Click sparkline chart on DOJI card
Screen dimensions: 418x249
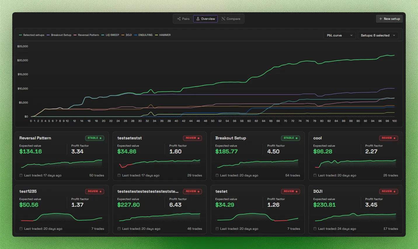[356, 217]
